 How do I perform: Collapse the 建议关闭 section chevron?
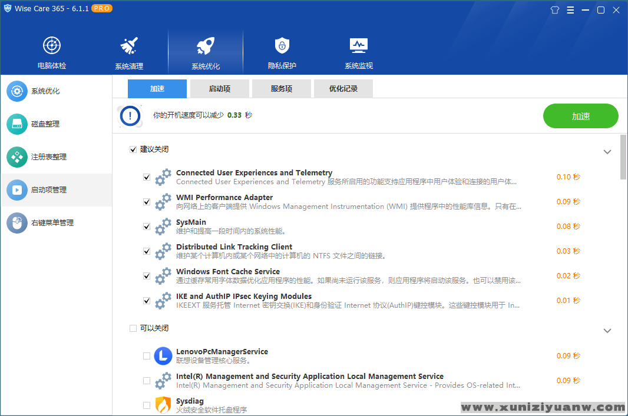[x=607, y=152]
